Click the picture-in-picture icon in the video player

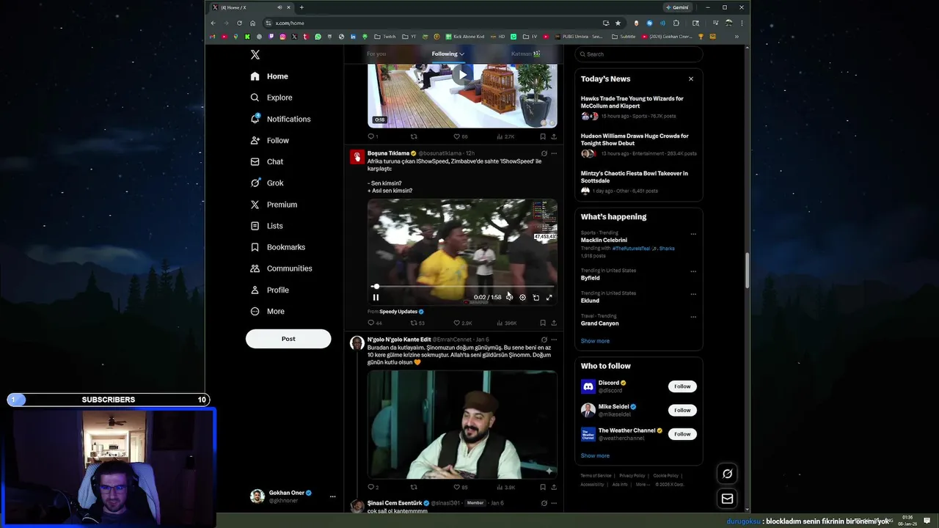click(x=536, y=297)
